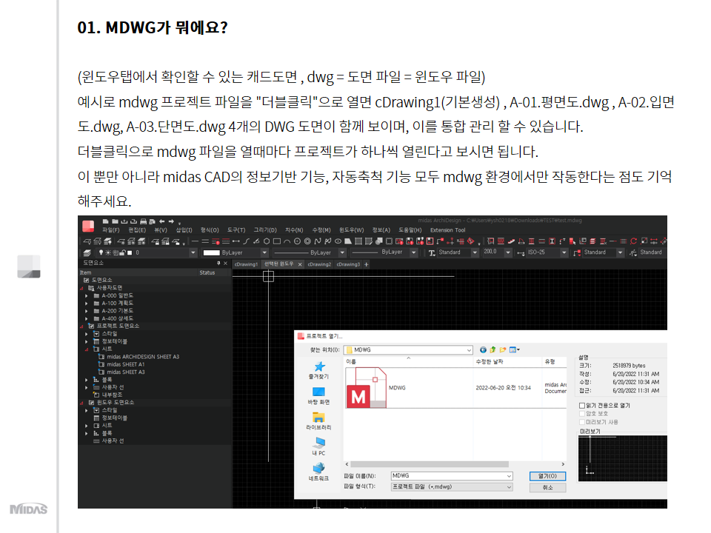This screenshot has width=711, height=533.
Task: Click the Library (라이브러리) icon in dialog
Action: coord(318,417)
